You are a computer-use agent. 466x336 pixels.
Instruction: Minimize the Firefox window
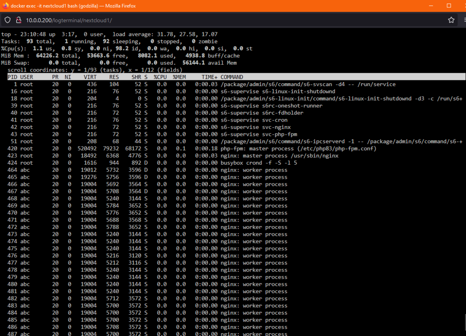click(431, 6)
